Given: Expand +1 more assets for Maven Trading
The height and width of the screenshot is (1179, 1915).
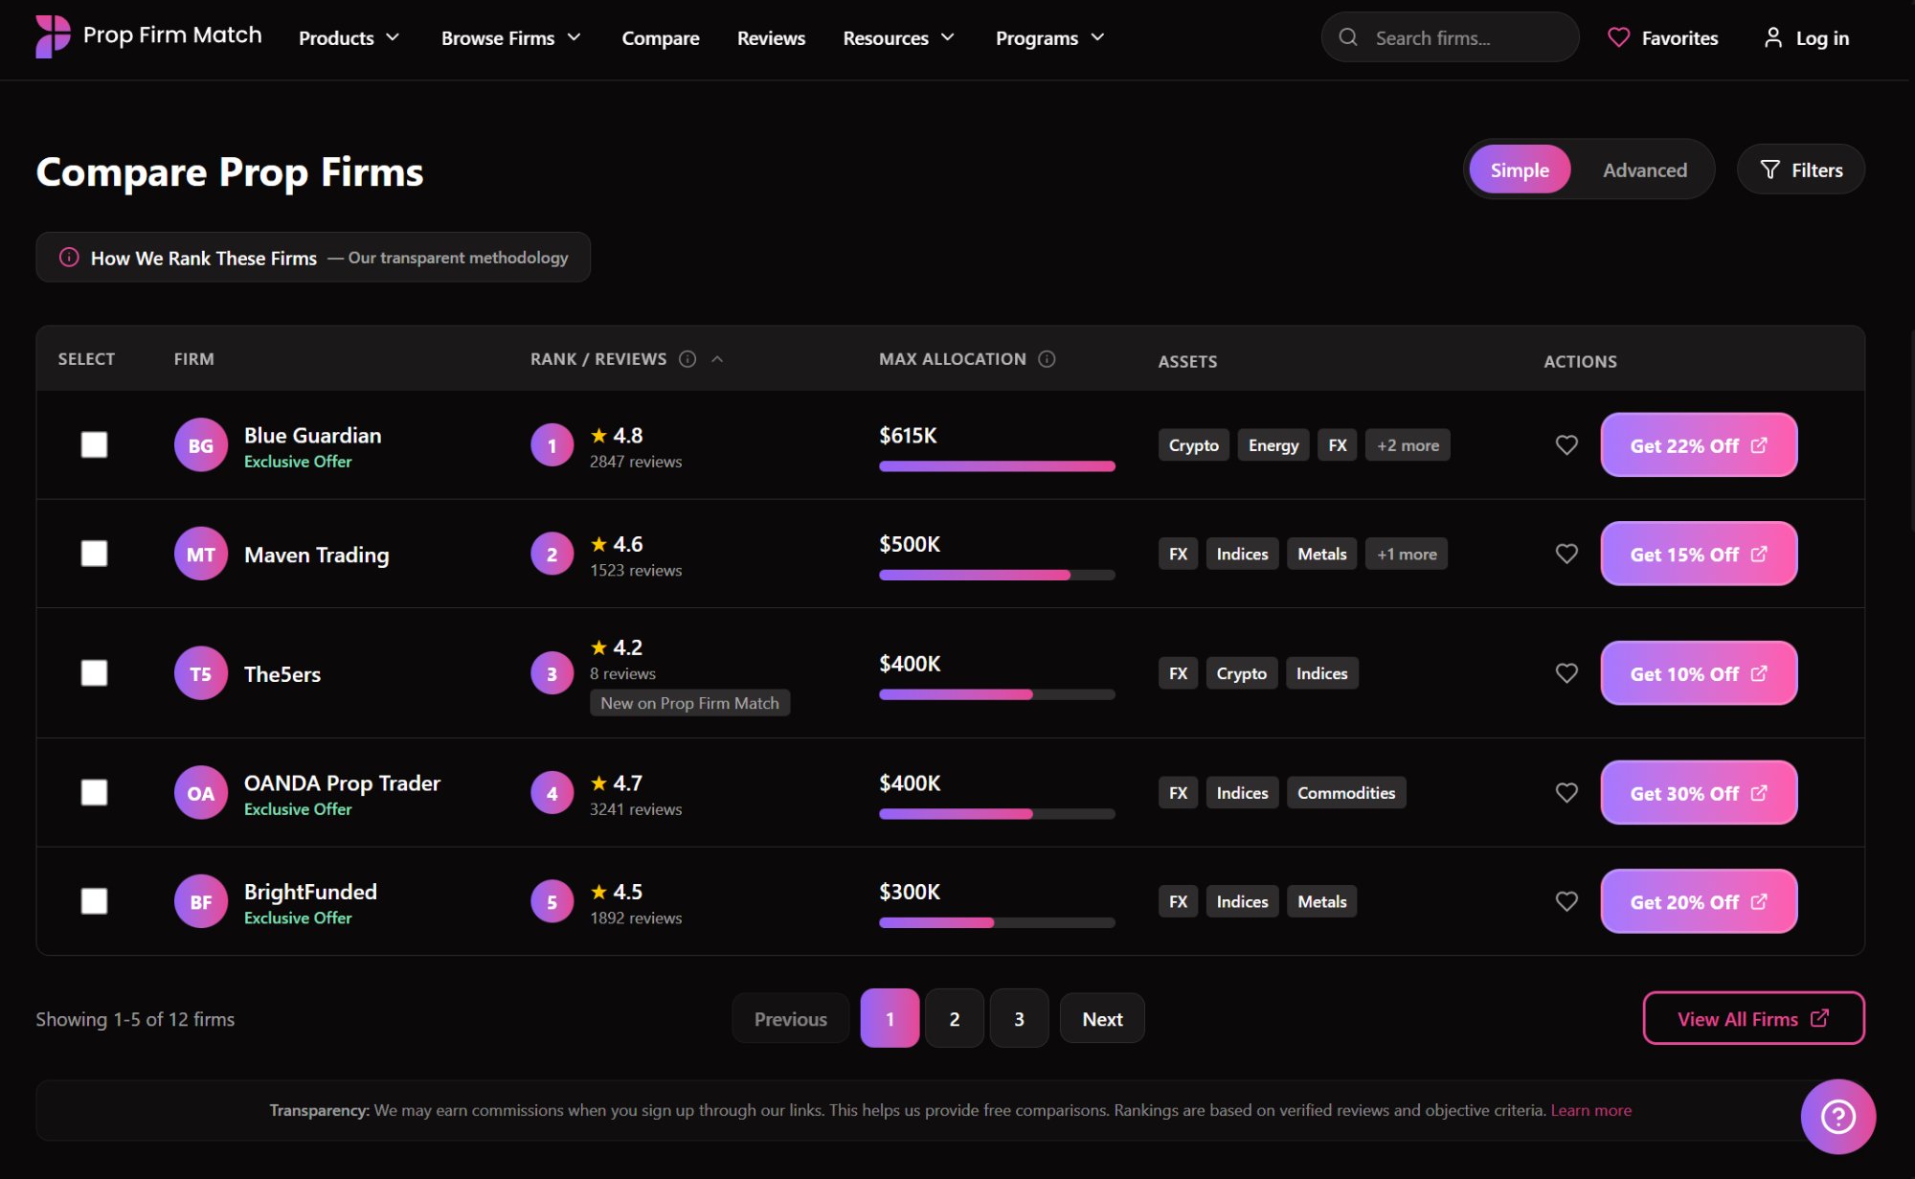Looking at the screenshot, I should click(1407, 554).
